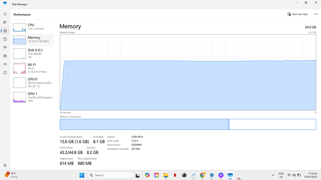
Task: Select the Disk 0 (C:) item
Action: pos(33,53)
